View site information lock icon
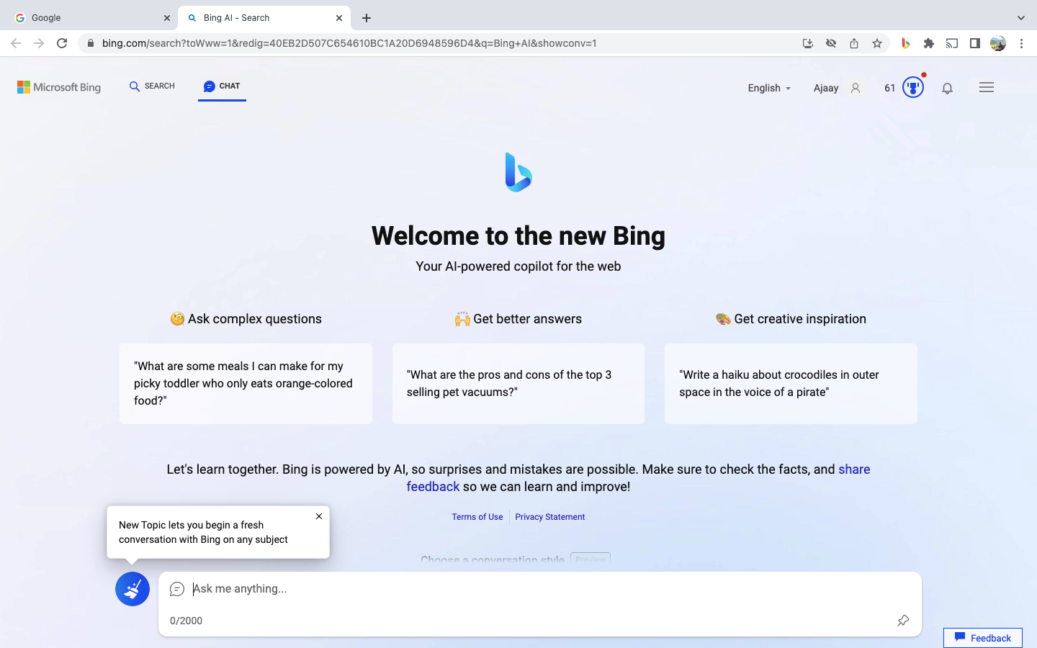Screen dimensions: 1037x648 coord(90,43)
